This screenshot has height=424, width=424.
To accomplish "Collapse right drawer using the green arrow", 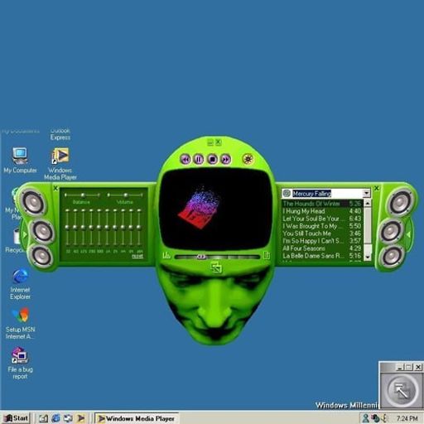I will click(x=408, y=234).
